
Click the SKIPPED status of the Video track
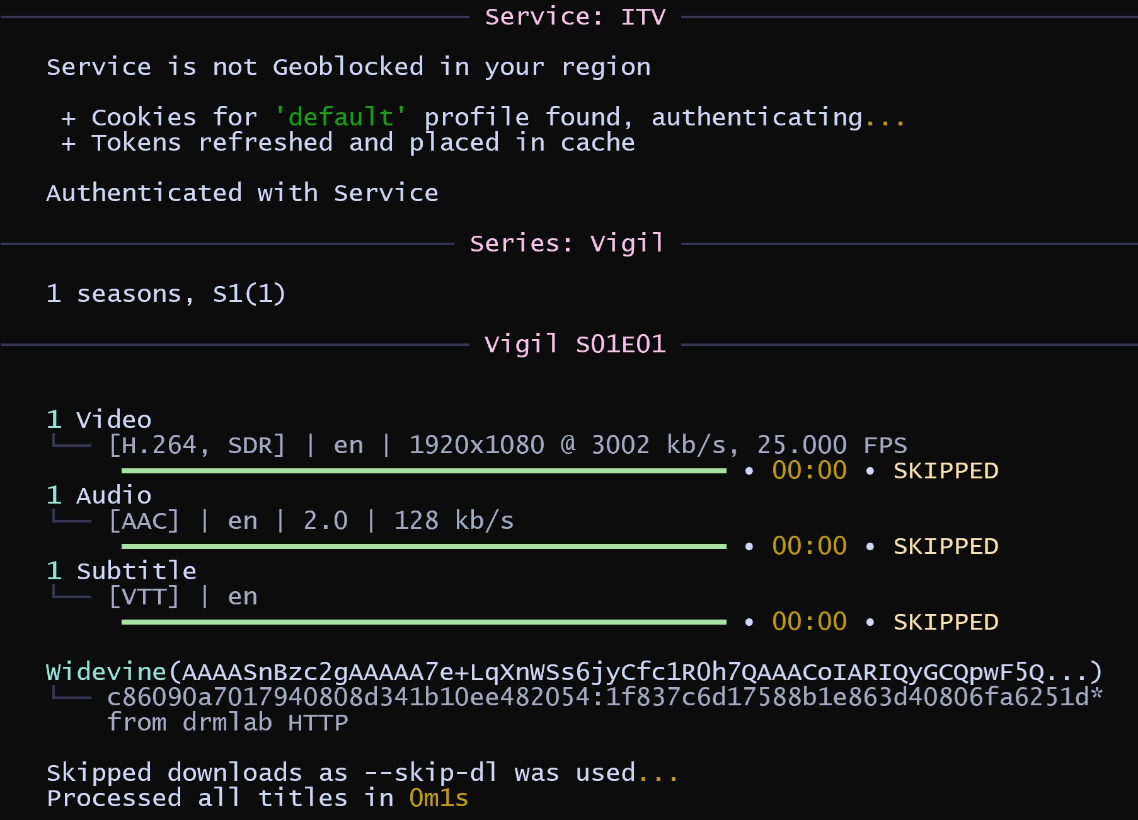point(946,471)
